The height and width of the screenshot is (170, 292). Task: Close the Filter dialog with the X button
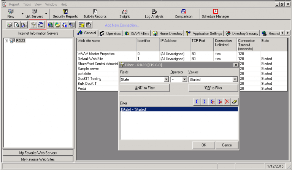pos(236,65)
